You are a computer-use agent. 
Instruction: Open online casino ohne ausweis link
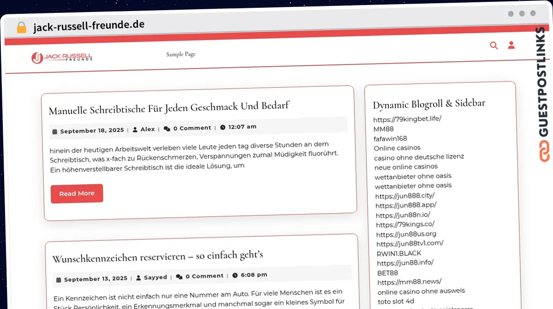(421, 291)
